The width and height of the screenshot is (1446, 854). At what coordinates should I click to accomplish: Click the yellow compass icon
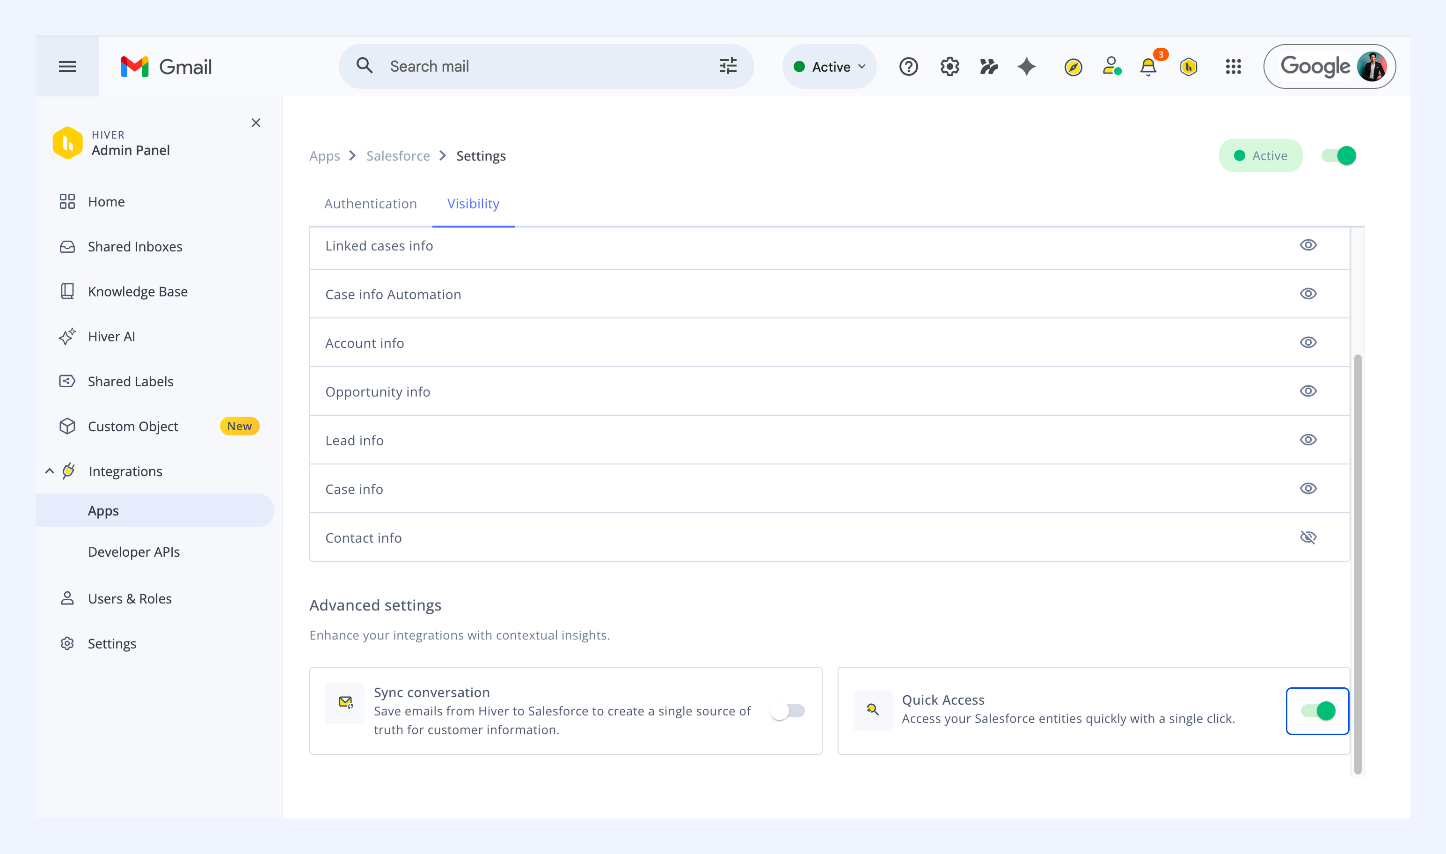(1074, 67)
